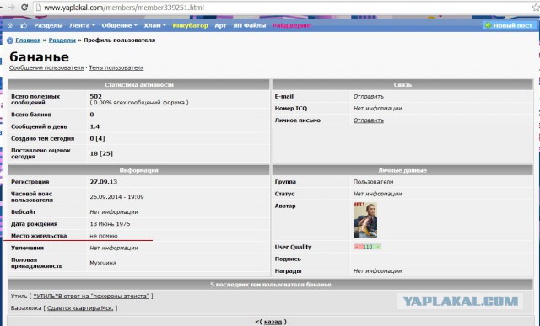The width and height of the screenshot is (540, 326).
Task: Click the Статистика активности section header
Action: click(x=138, y=84)
